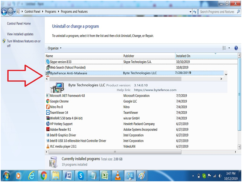Screen dimensions: 242x182
Task: Click the search magnifier icon
Action: pos(239,12)
